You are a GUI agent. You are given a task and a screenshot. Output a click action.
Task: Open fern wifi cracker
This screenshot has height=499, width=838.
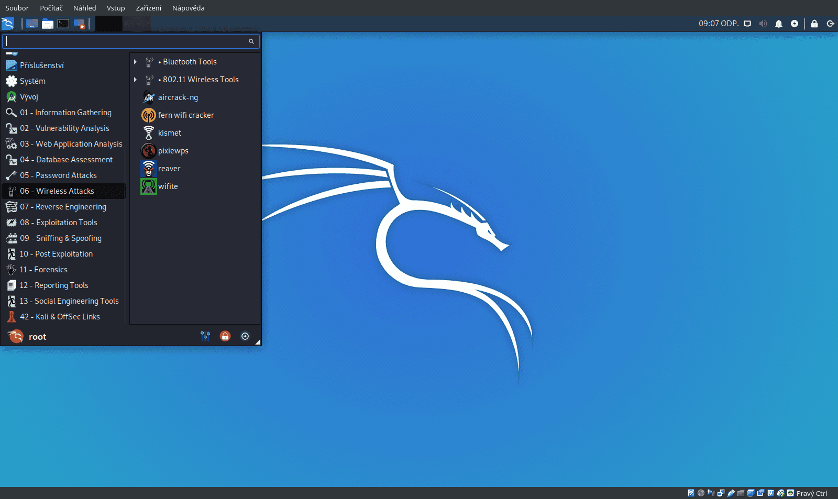(x=186, y=115)
